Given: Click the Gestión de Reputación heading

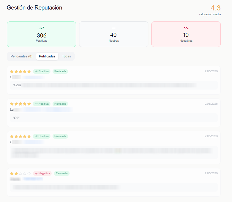Looking at the screenshot, I should point(34,8).
